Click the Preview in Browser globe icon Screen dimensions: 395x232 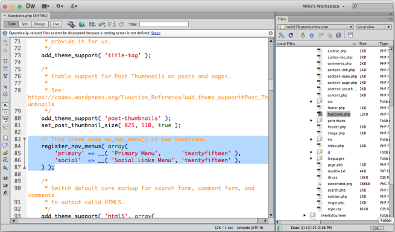point(81,24)
